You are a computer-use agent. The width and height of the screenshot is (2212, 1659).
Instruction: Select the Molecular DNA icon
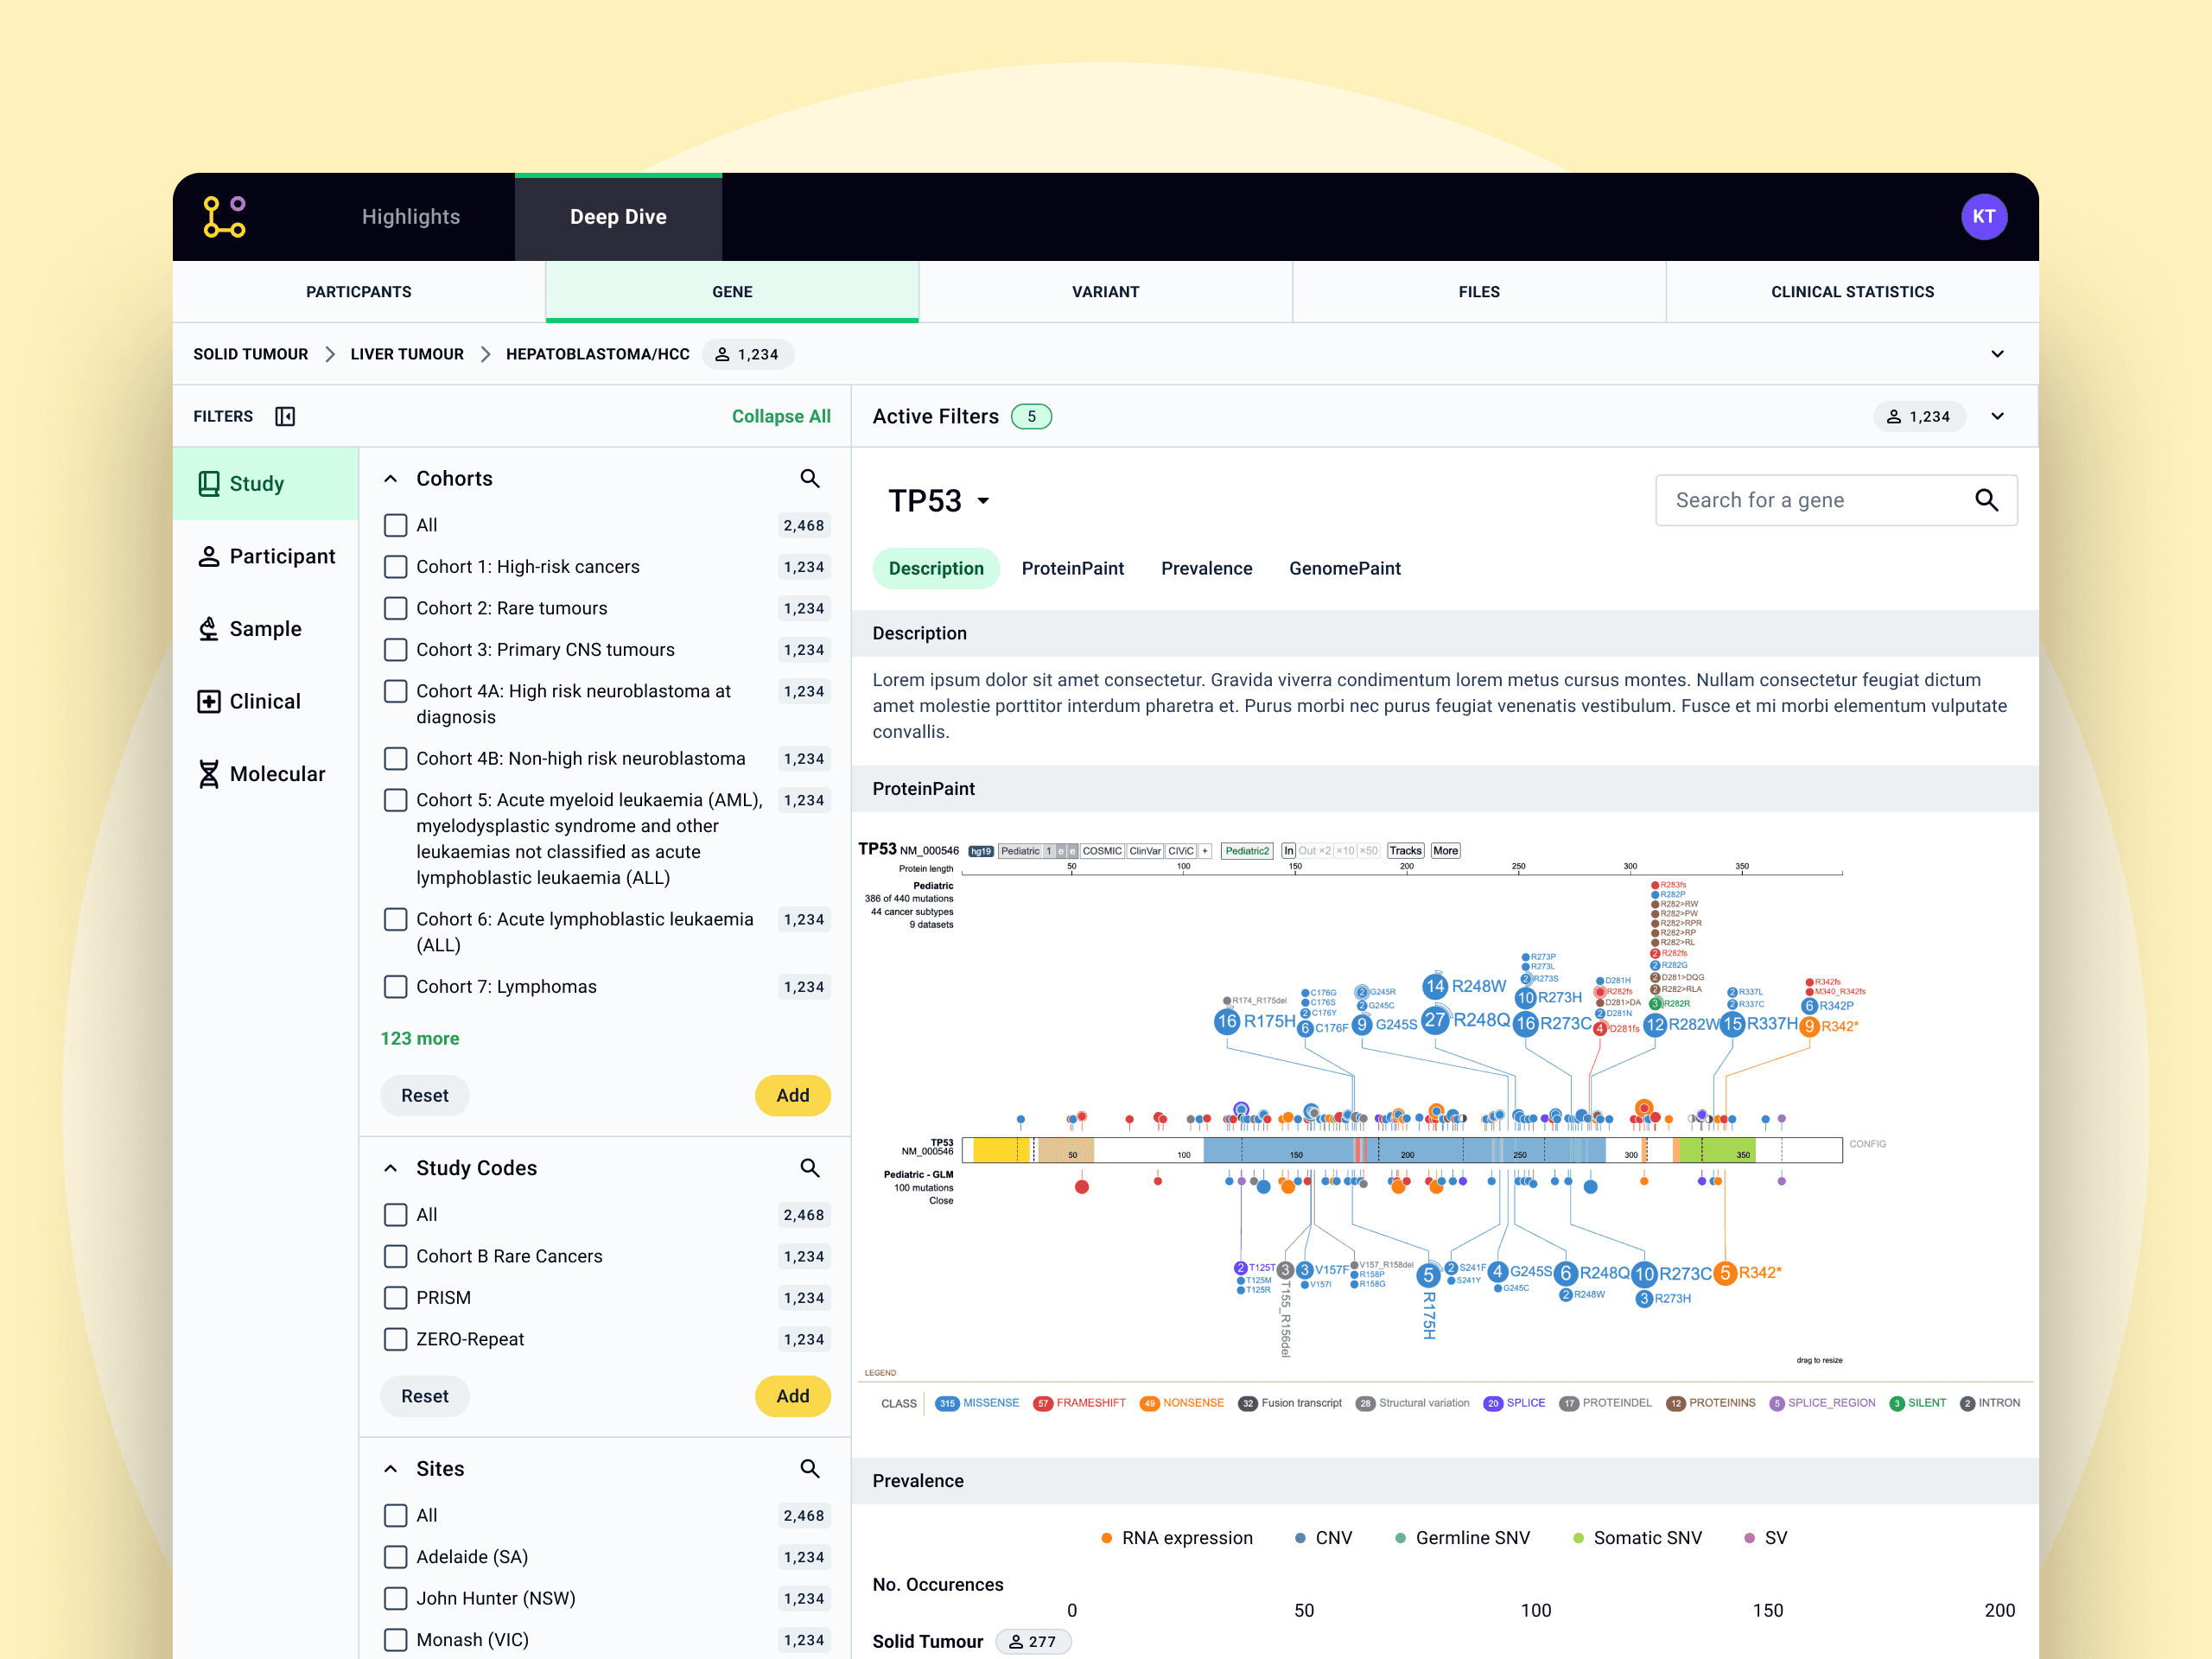(x=209, y=774)
